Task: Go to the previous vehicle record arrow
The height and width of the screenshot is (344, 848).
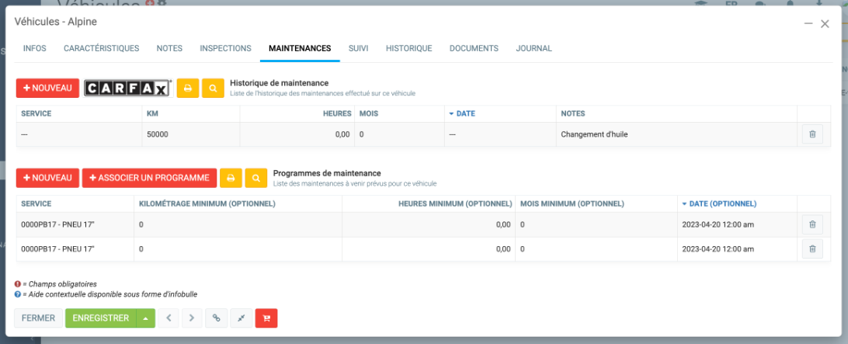Action: pos(169,318)
